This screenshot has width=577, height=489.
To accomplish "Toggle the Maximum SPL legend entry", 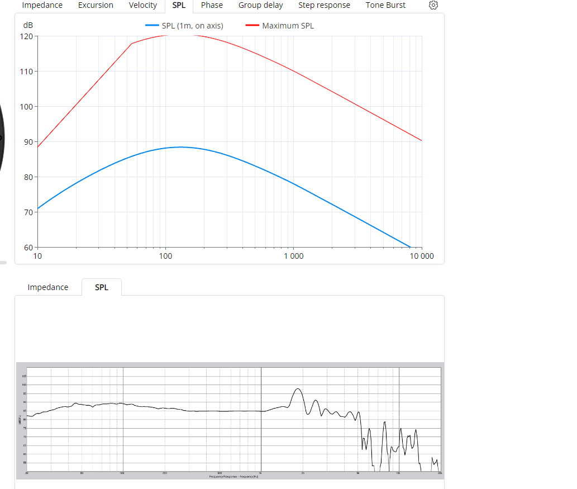I will pos(280,26).
